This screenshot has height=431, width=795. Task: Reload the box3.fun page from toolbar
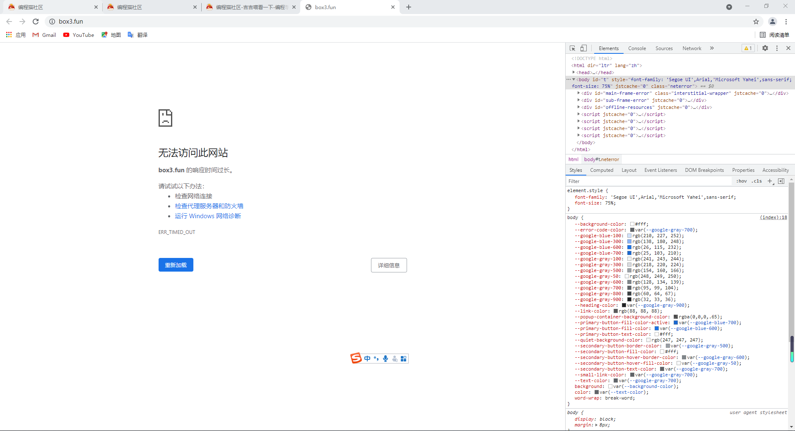pos(36,22)
